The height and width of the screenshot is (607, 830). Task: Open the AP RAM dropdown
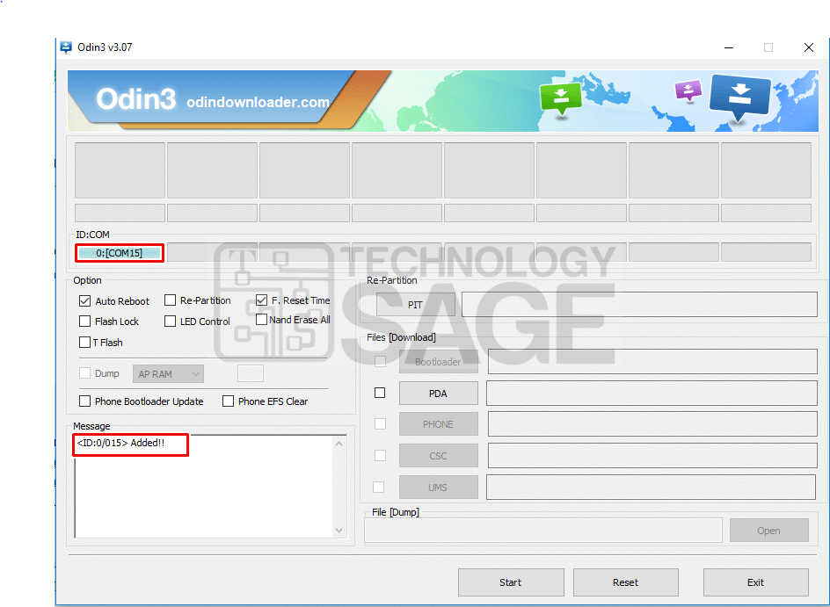tap(168, 374)
